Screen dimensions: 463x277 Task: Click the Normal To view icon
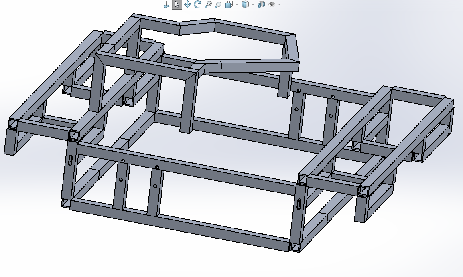[x=166, y=4]
